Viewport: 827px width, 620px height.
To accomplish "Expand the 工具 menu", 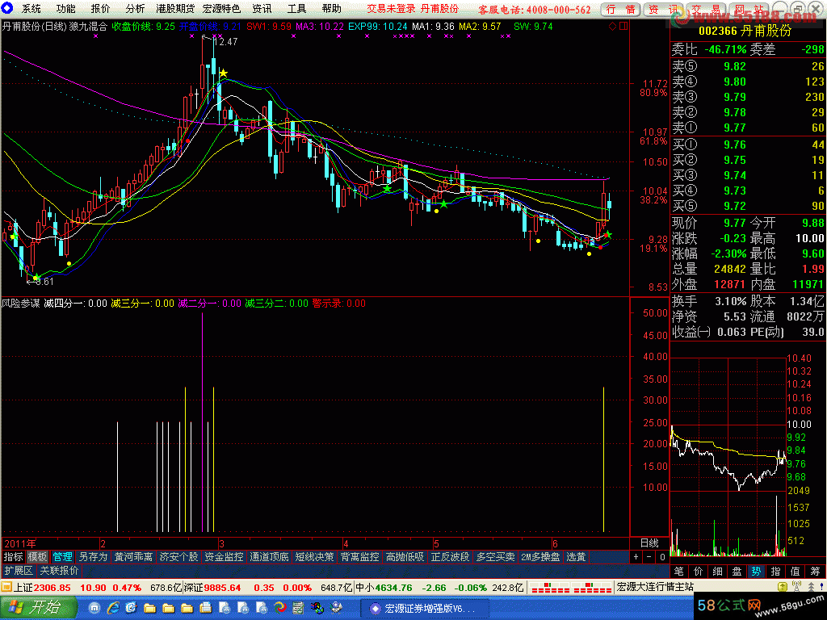I will [x=296, y=9].
